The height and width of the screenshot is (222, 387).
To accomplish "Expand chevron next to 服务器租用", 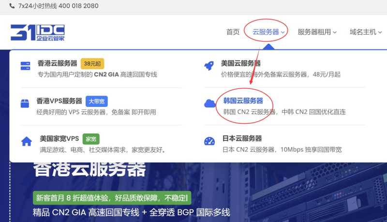I will (x=335, y=32).
